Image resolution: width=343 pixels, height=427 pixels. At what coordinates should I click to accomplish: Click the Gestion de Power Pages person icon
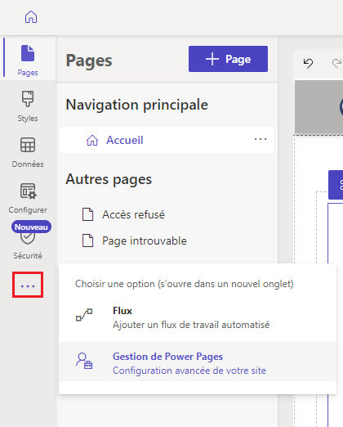click(x=84, y=361)
